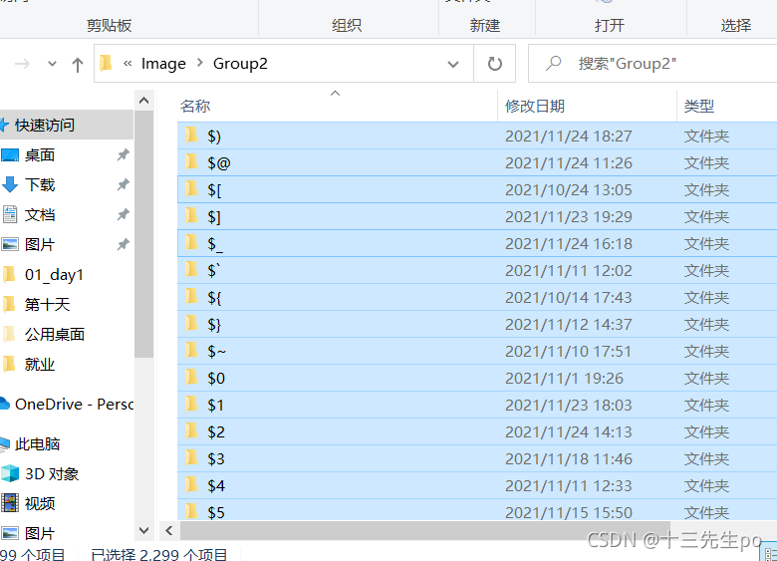777x561 pixels.
Task: Open pinned 图片 in quick access
Action: (40, 244)
